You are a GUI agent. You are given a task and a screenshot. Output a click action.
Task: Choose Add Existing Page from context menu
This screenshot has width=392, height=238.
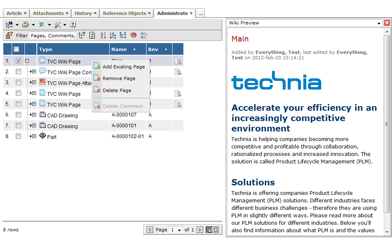(123, 67)
